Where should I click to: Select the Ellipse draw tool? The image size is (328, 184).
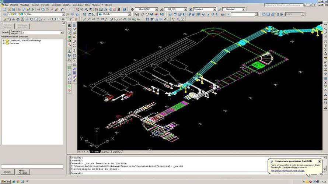tap(125, 19)
